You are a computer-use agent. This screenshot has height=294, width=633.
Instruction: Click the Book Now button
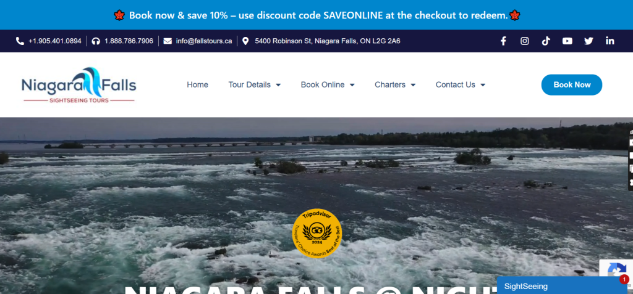(x=572, y=85)
